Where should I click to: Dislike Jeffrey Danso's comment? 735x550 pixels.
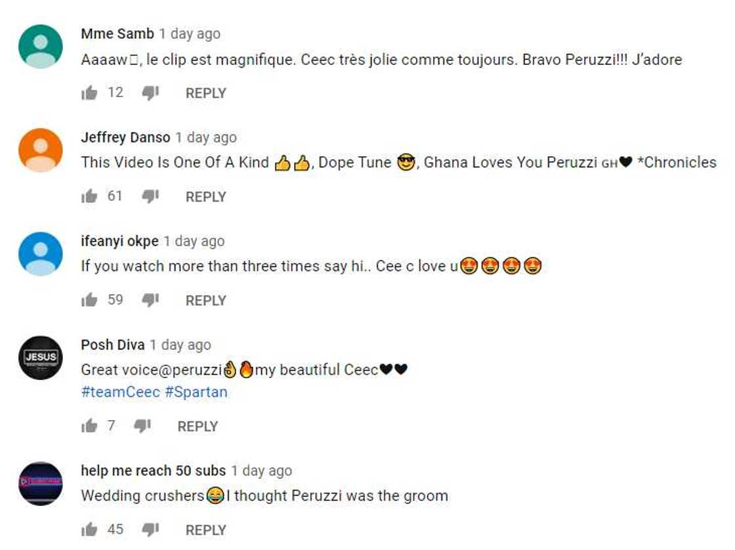[x=151, y=196]
